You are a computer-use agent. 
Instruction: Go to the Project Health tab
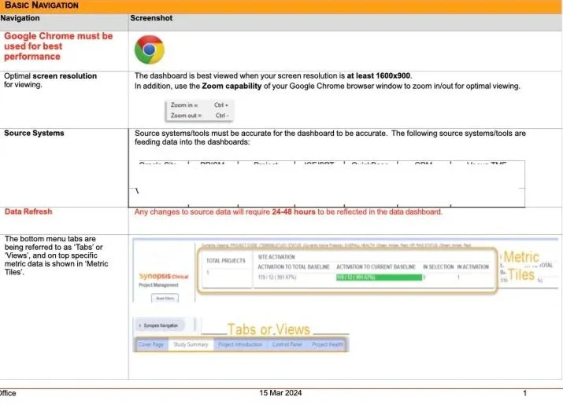coord(328,344)
